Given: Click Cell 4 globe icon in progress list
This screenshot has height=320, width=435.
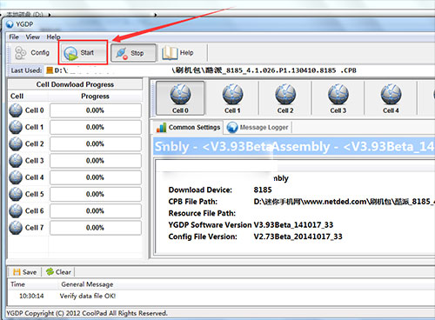Looking at the screenshot, I should (16, 177).
